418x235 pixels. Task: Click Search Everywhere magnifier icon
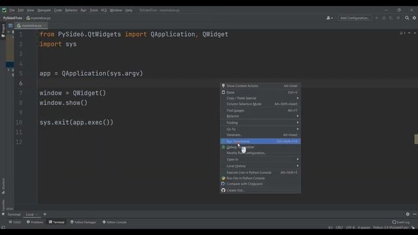(407, 18)
